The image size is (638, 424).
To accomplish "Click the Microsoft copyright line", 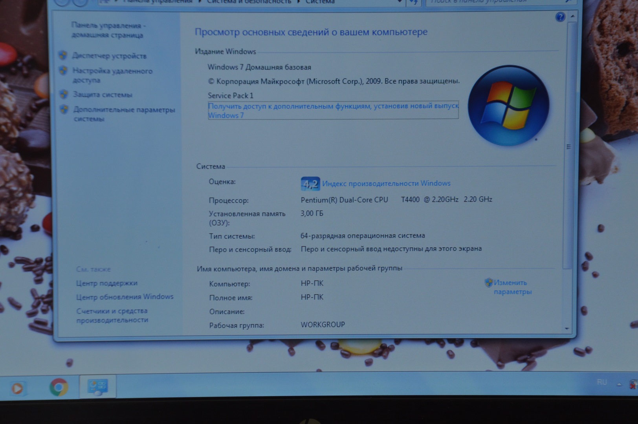I will tap(334, 81).
